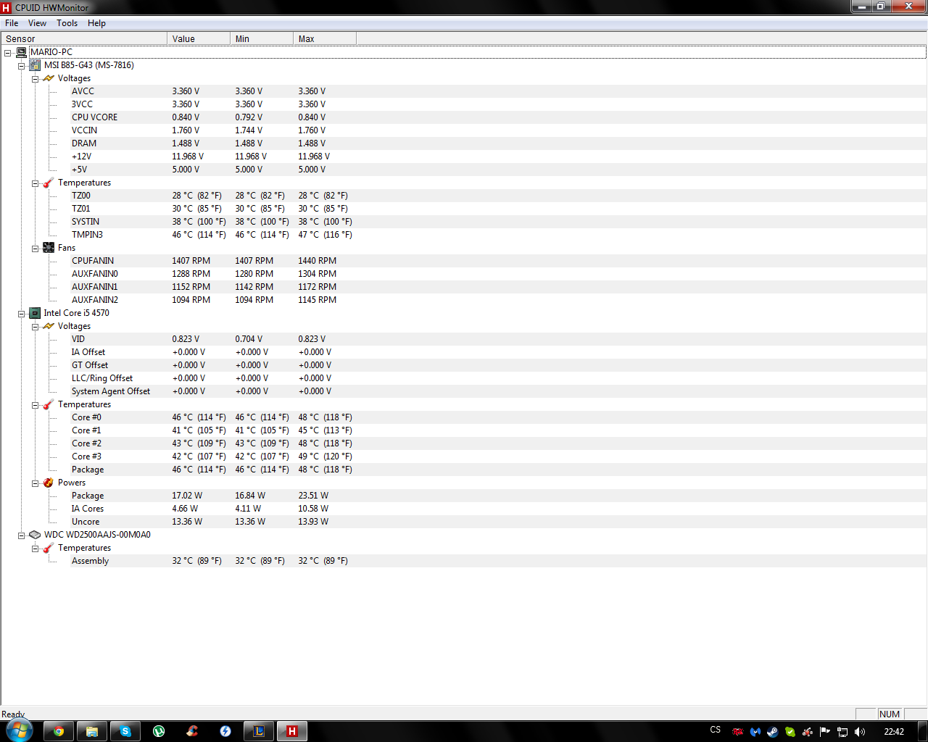Click the MSI B85-G43 motherboard icon
Image resolution: width=928 pixels, height=742 pixels.
pyautogui.click(x=35, y=65)
